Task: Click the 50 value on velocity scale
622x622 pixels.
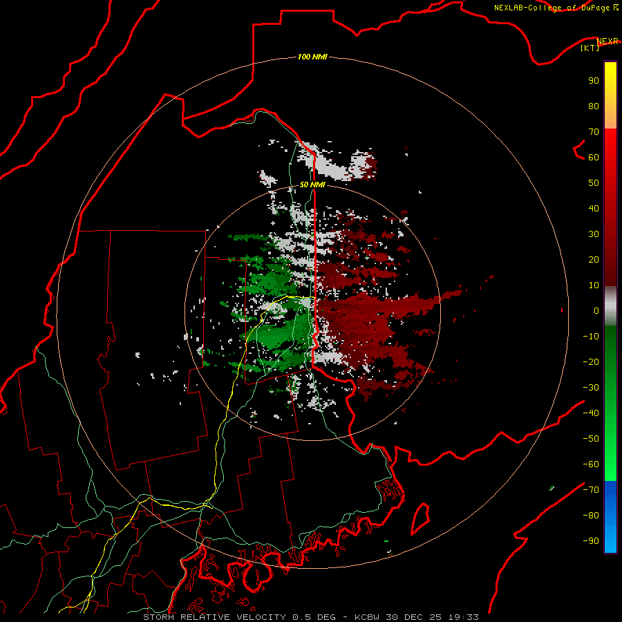Action: (594, 183)
